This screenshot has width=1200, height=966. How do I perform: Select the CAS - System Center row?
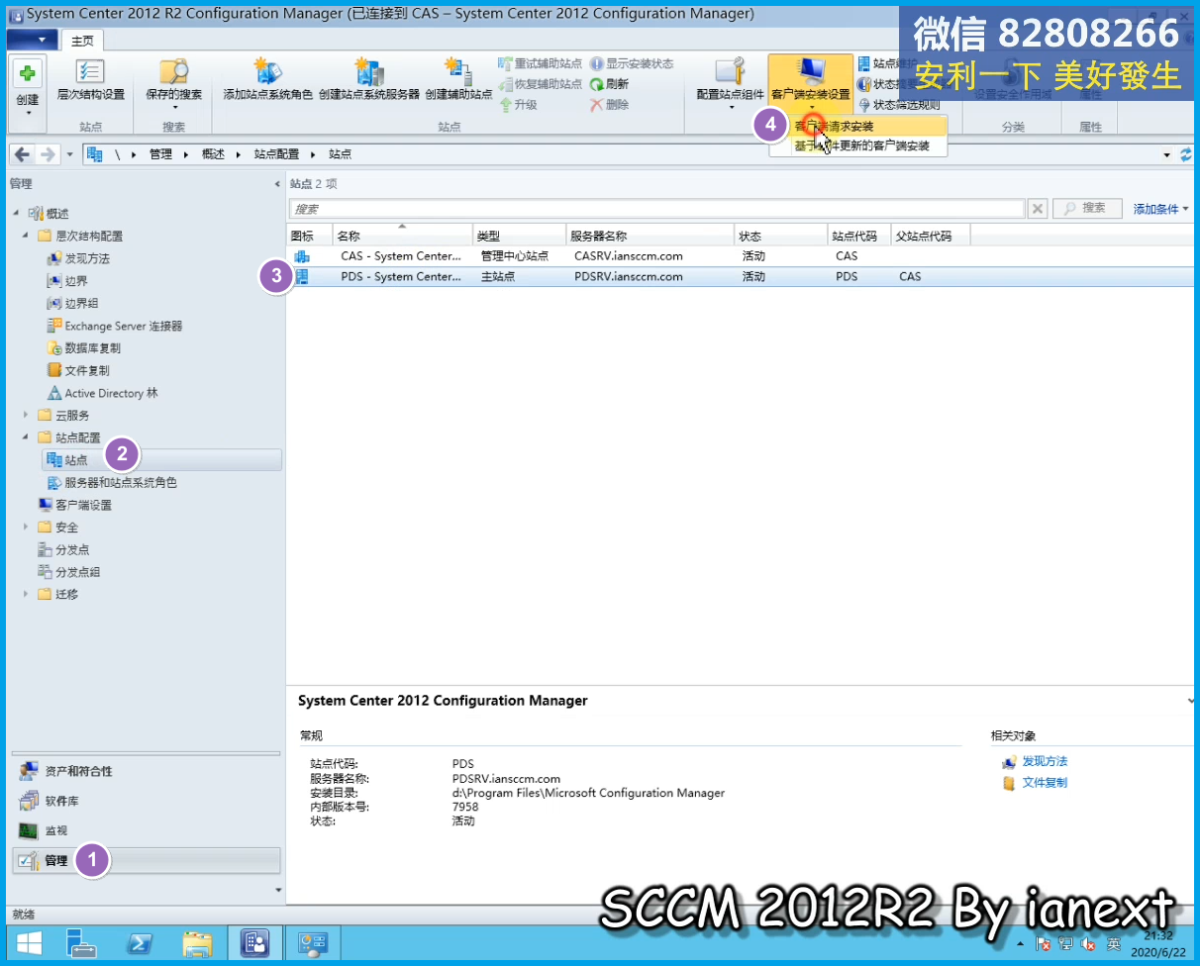tap(741, 256)
